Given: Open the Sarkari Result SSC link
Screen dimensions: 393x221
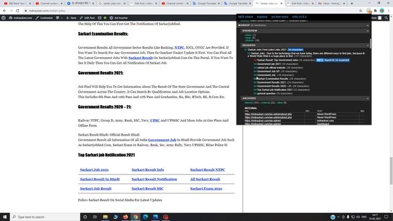Looking at the screenshot, I should [x=147, y=188].
